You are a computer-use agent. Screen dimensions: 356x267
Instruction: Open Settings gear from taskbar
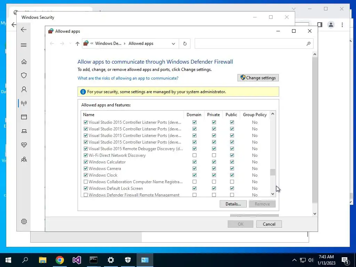coord(111,260)
